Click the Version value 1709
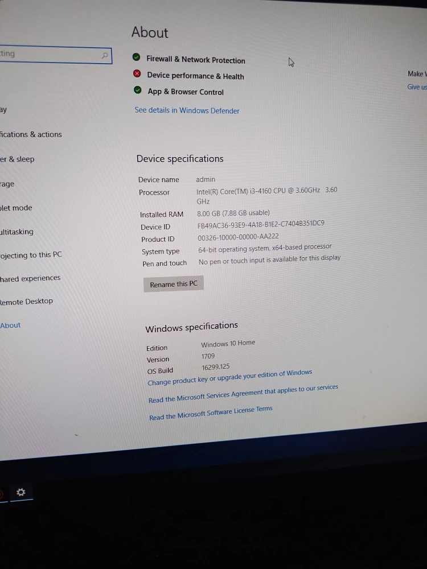 [208, 356]
